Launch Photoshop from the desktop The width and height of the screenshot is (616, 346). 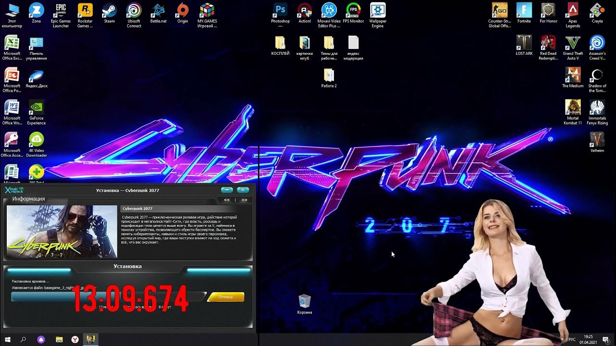tap(280, 13)
